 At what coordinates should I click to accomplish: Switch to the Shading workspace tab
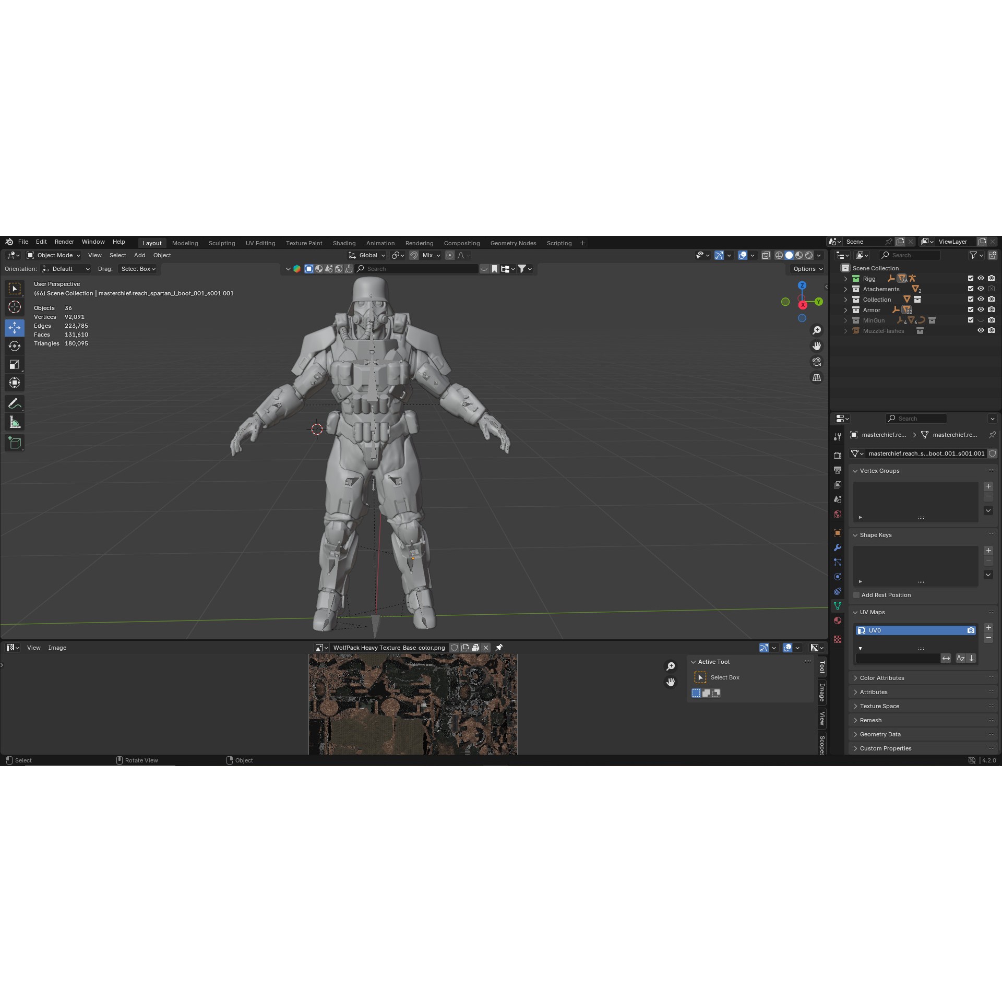coord(344,243)
